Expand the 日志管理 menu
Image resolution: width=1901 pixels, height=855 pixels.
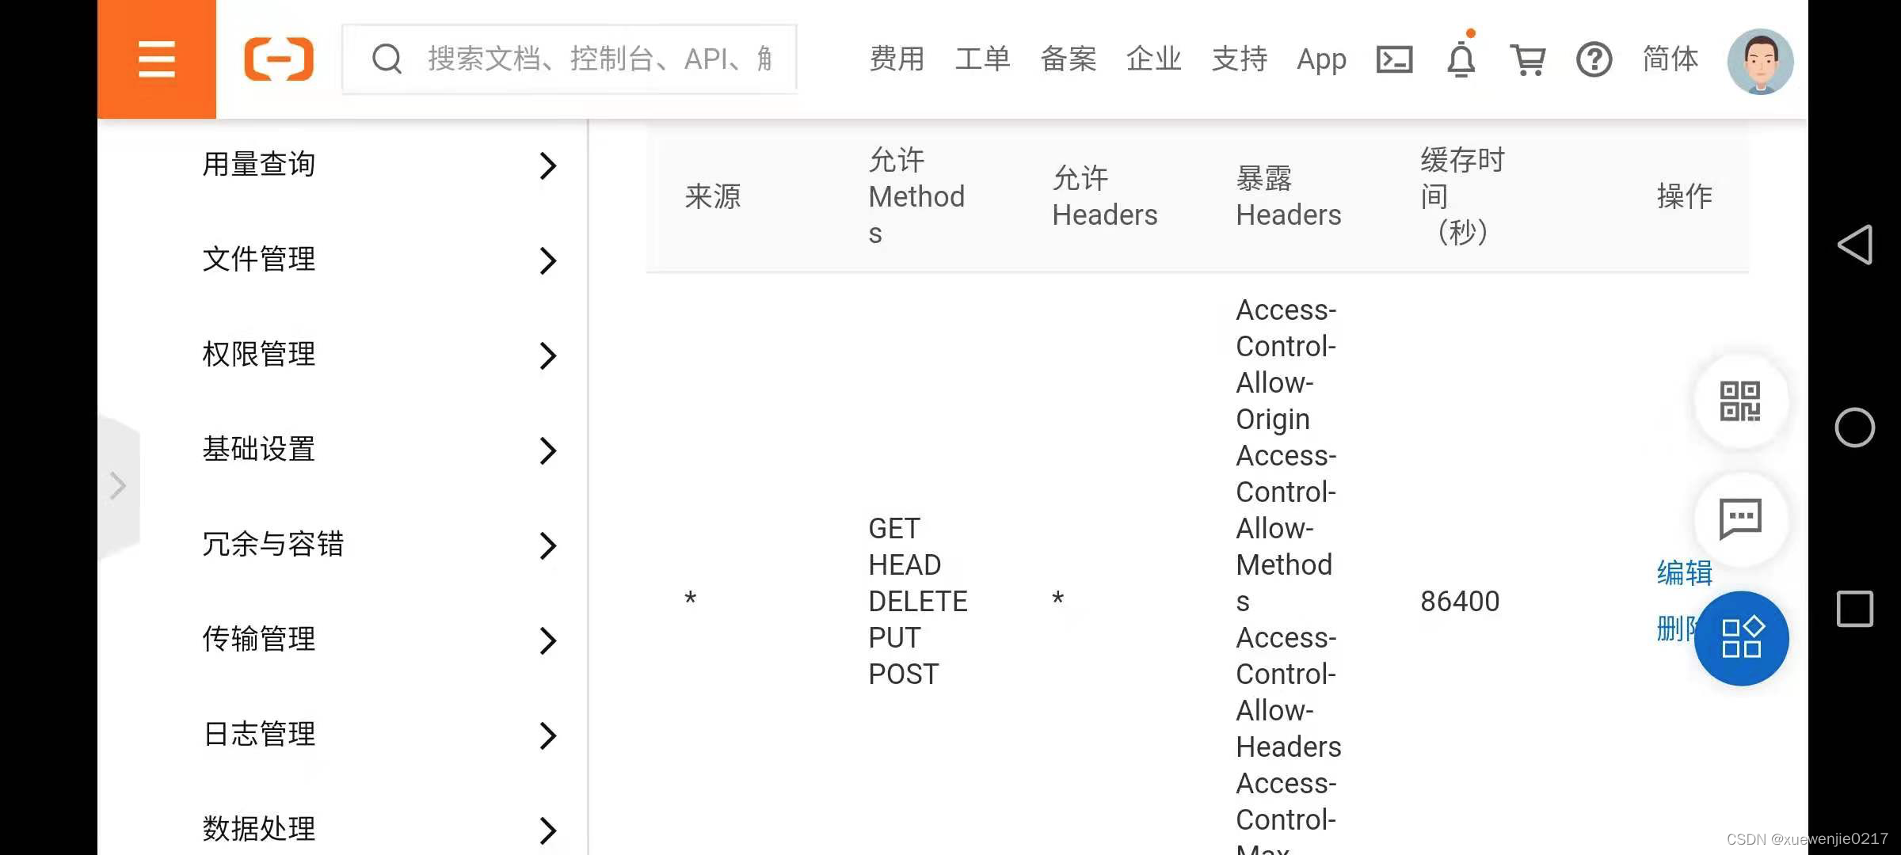pyautogui.click(x=380, y=735)
